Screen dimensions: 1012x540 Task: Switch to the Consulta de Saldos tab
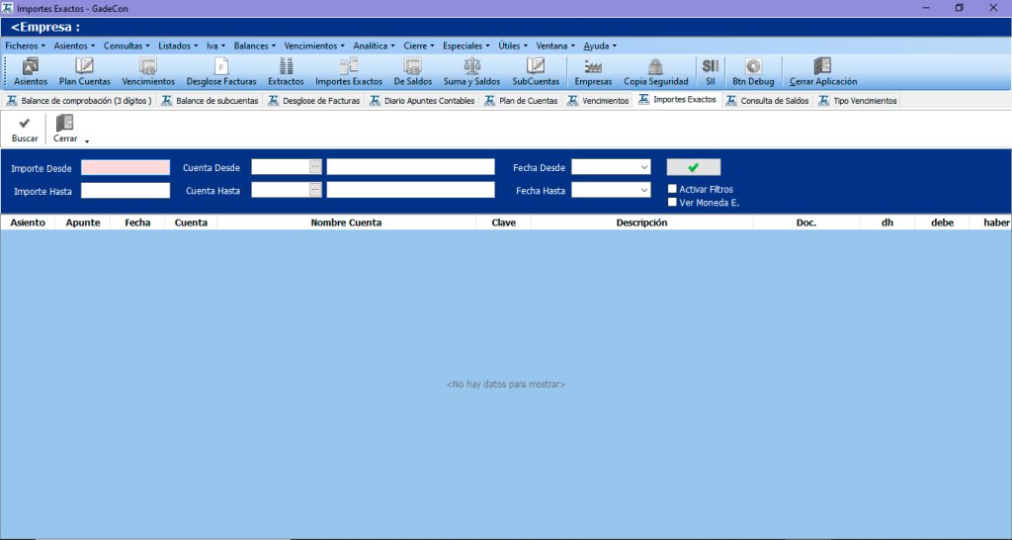tap(768, 101)
